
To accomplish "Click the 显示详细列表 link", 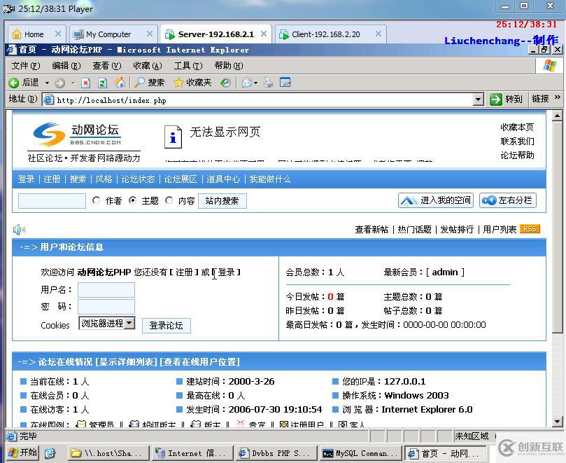I will [x=128, y=362].
